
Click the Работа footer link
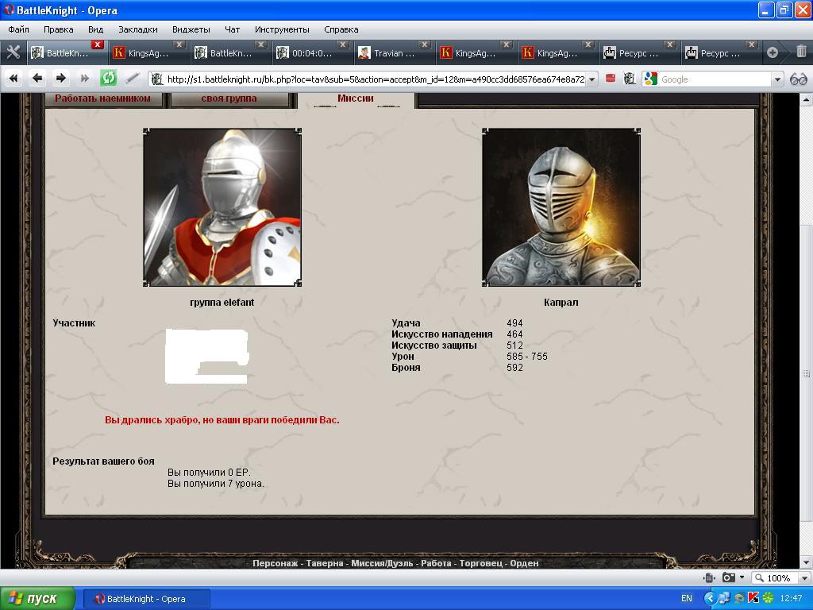point(436,563)
